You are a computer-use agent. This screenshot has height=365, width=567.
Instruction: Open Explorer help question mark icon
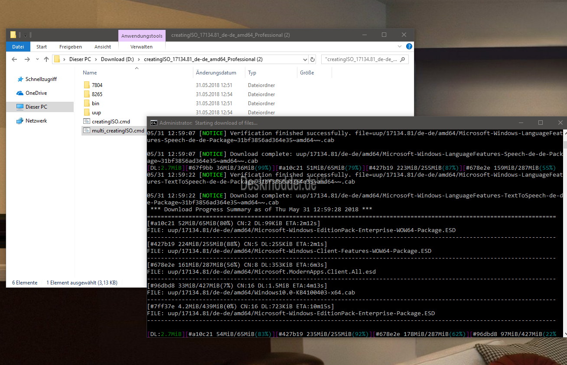(x=409, y=46)
